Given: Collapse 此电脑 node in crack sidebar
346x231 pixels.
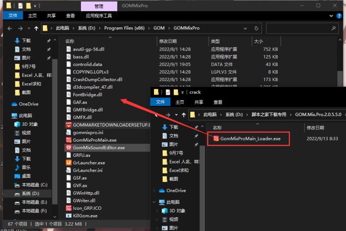Looking at the screenshot, I should (154, 202).
